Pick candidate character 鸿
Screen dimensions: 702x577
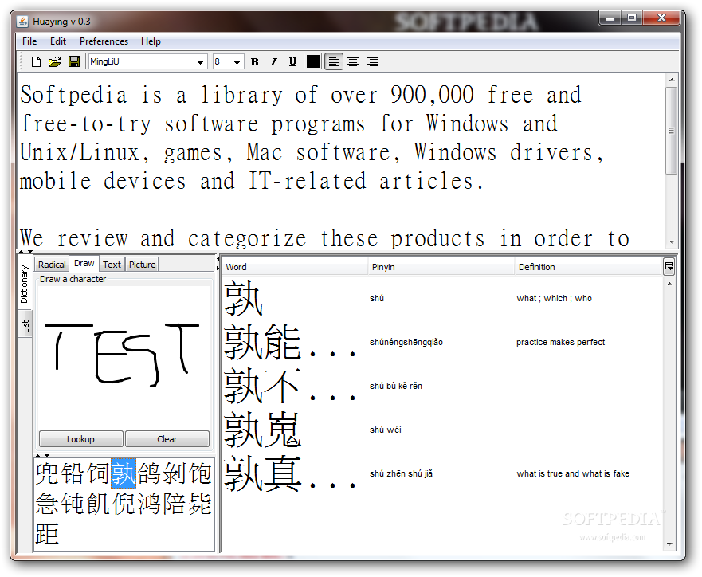149,504
